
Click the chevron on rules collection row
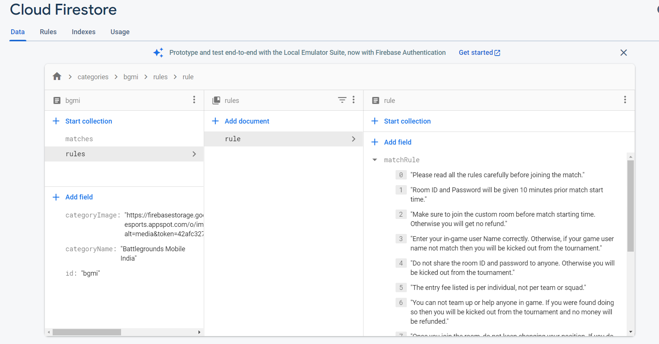[x=194, y=154]
